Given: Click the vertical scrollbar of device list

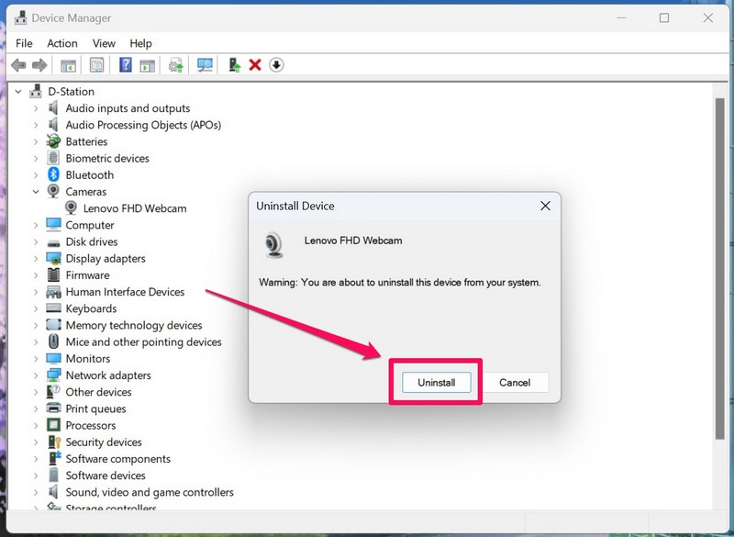Looking at the screenshot, I should point(719,275).
